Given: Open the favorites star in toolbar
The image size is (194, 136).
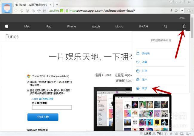Looking at the screenshot, I should (x=39, y=11).
